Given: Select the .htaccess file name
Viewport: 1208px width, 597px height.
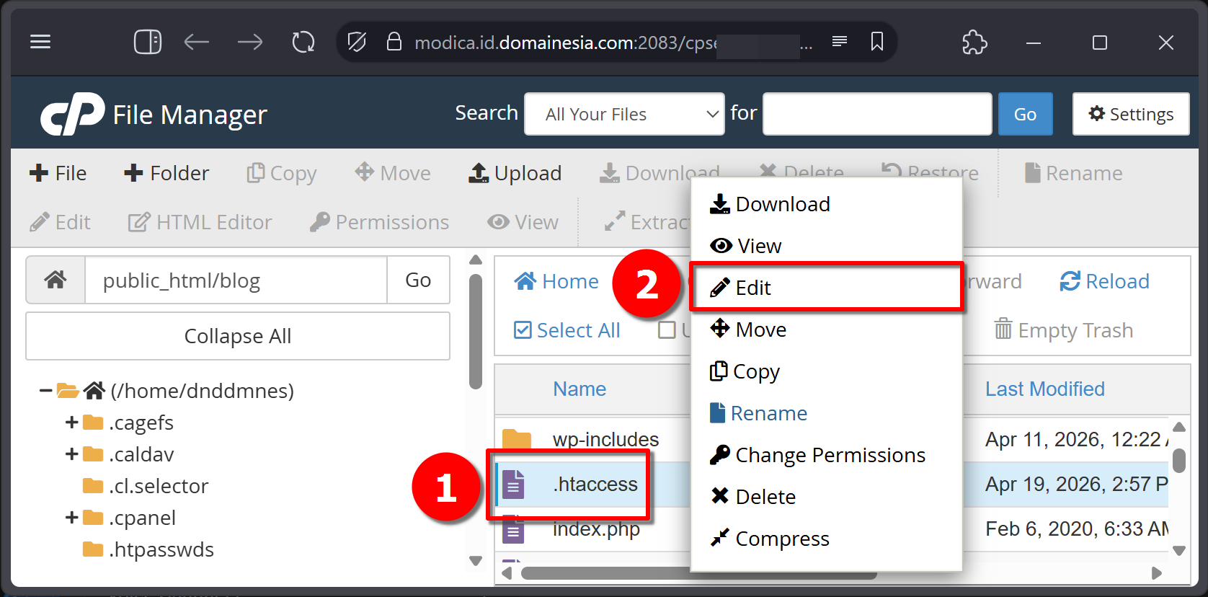Looking at the screenshot, I should point(595,484).
